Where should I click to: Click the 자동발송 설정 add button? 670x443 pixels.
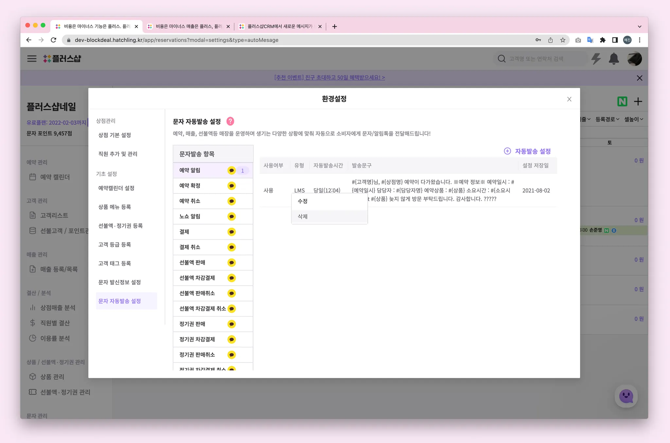pyautogui.click(x=527, y=151)
